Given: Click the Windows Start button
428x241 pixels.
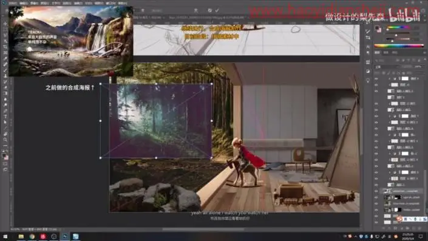Looking at the screenshot, I should click(5, 236).
